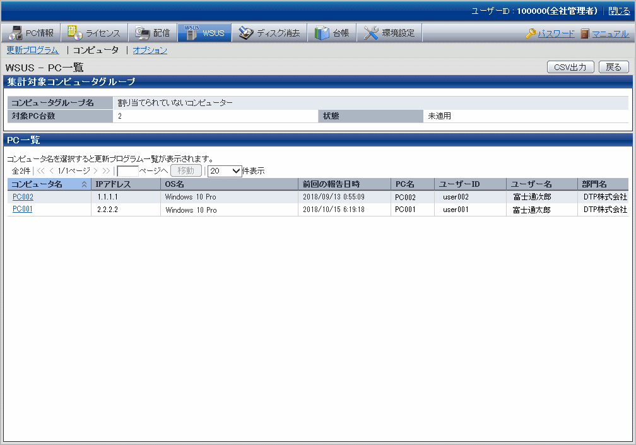Select the WSUS tab icon

(x=191, y=33)
